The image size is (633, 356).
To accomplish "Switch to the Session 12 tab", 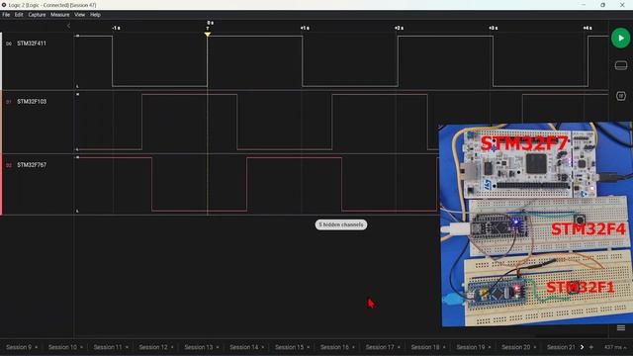I will (x=153, y=347).
